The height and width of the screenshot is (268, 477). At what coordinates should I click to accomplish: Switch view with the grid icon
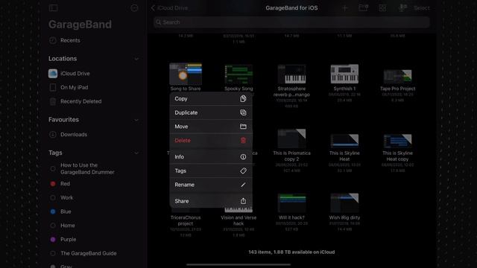tap(382, 8)
